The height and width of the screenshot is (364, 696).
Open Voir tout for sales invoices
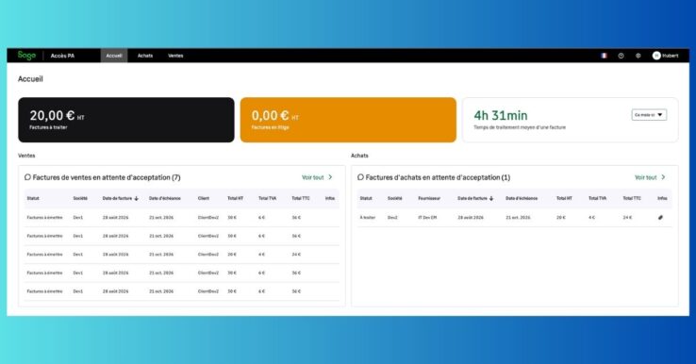tap(317, 177)
